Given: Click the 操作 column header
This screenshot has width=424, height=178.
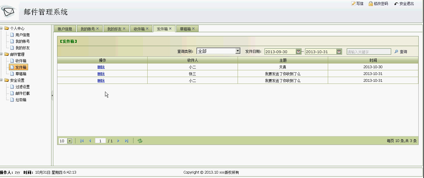Looking at the screenshot, I should [102, 60].
